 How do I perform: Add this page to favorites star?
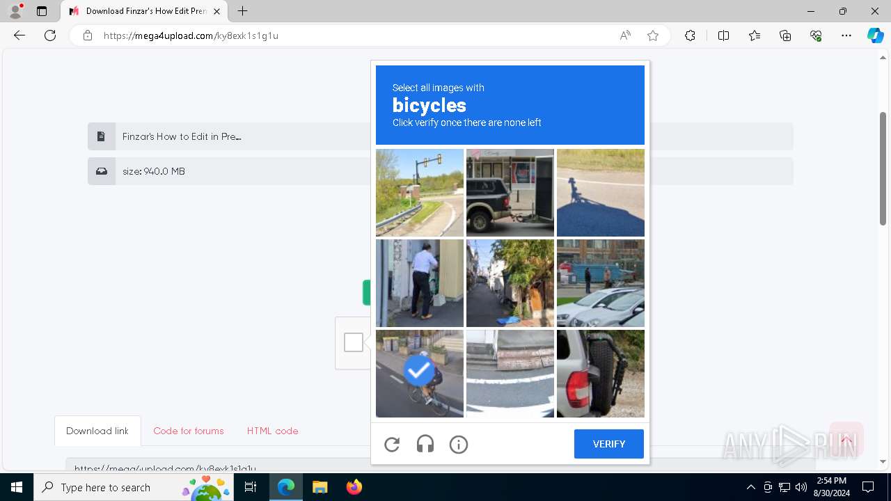(653, 35)
